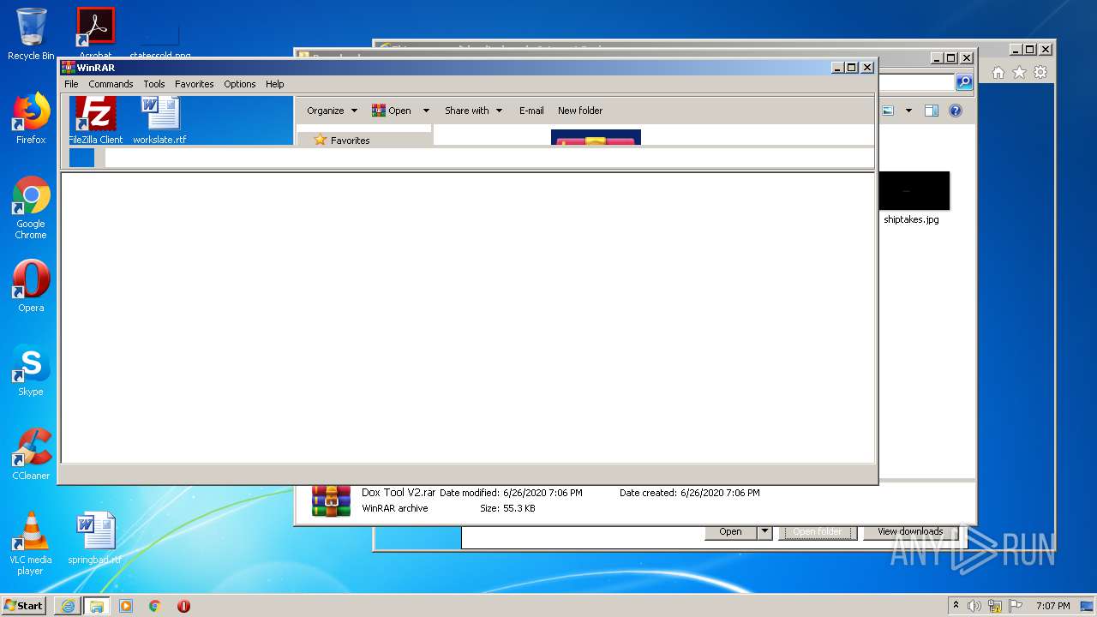Image resolution: width=1097 pixels, height=617 pixels.
Task: Select the springbad.rtf desktop file
Action: (95, 538)
